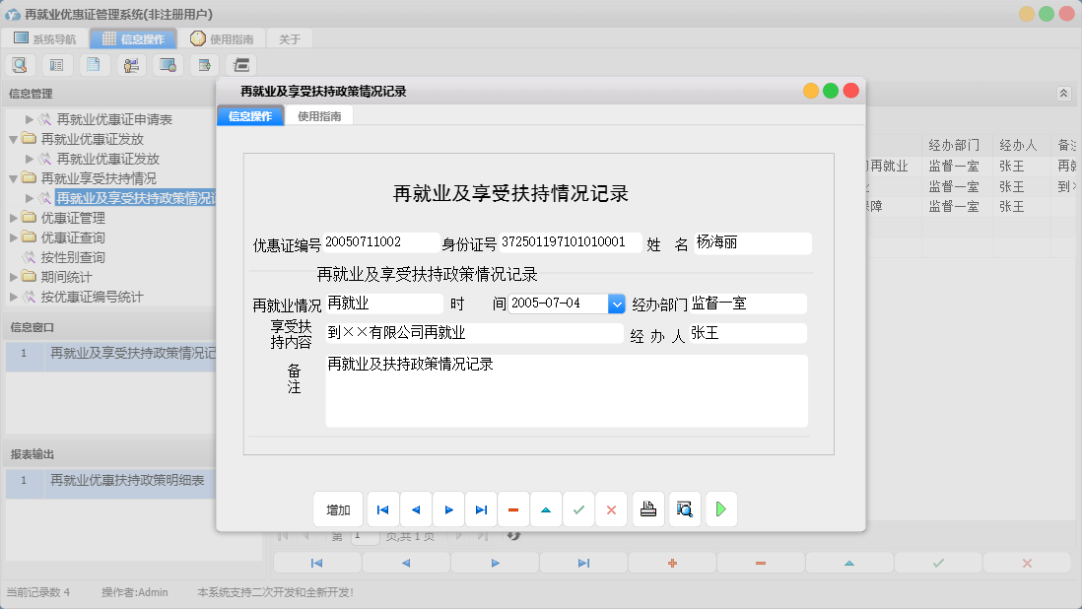
Task: Jump to first record with the leftmost arrow icon
Action: [382, 508]
